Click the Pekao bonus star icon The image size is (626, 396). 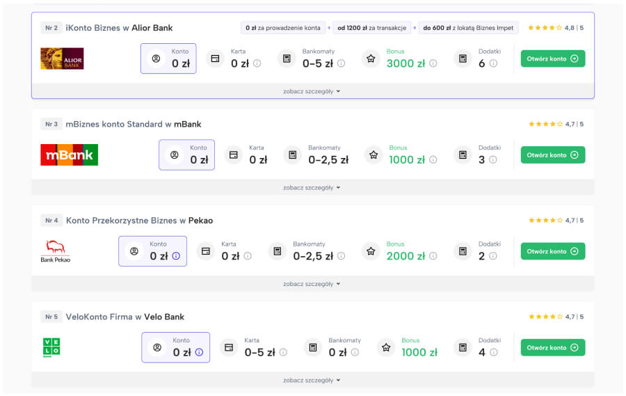tap(371, 251)
